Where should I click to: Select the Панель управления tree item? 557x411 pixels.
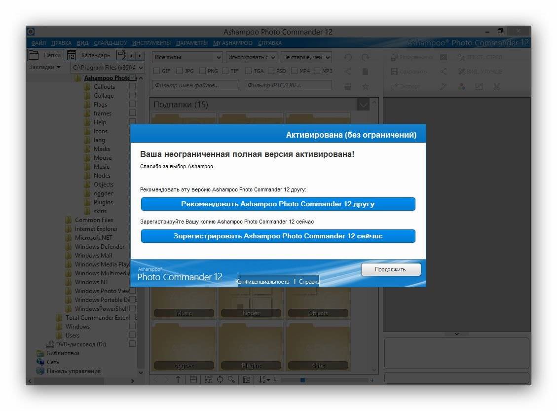coord(74,371)
